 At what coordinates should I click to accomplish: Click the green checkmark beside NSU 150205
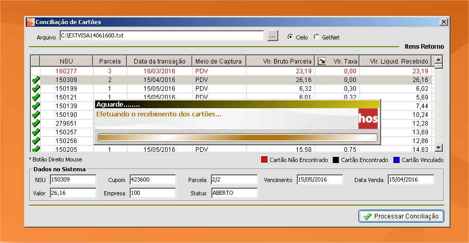[35, 149]
